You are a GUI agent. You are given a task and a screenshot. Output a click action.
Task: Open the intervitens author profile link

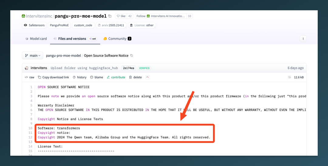coord(39,68)
